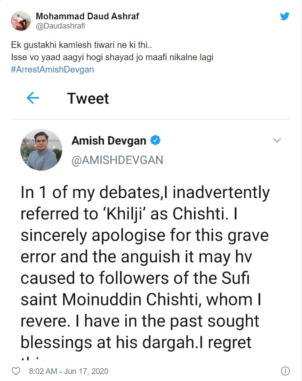Viewport: 302px width, 381px height.
Task: Like the tweet with the heart icon
Action: [x=16, y=371]
